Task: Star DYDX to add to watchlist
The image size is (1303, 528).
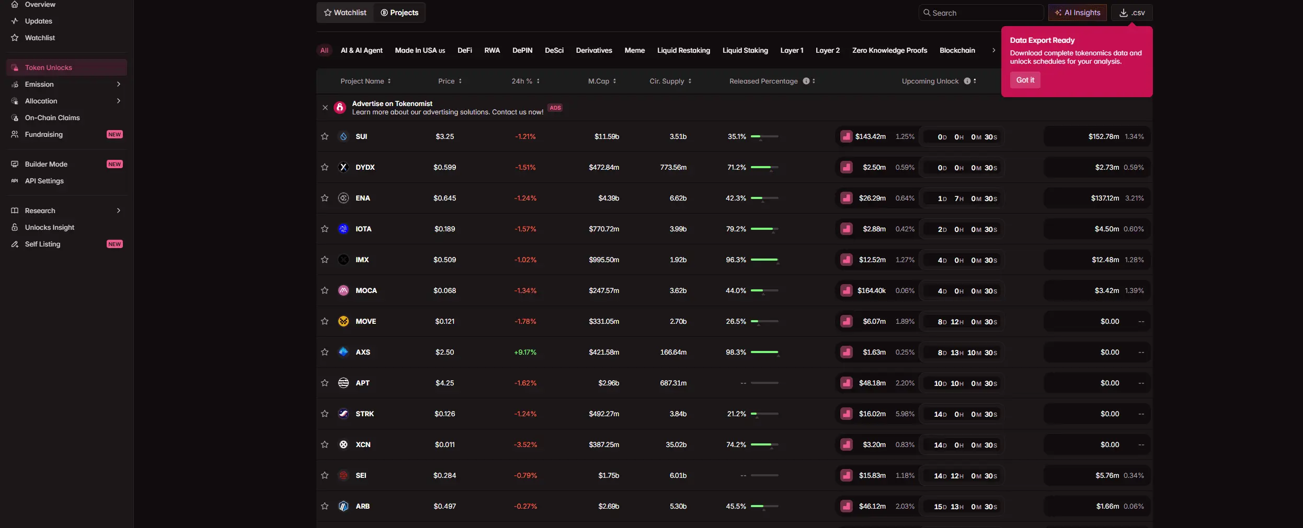Action: pyautogui.click(x=325, y=167)
